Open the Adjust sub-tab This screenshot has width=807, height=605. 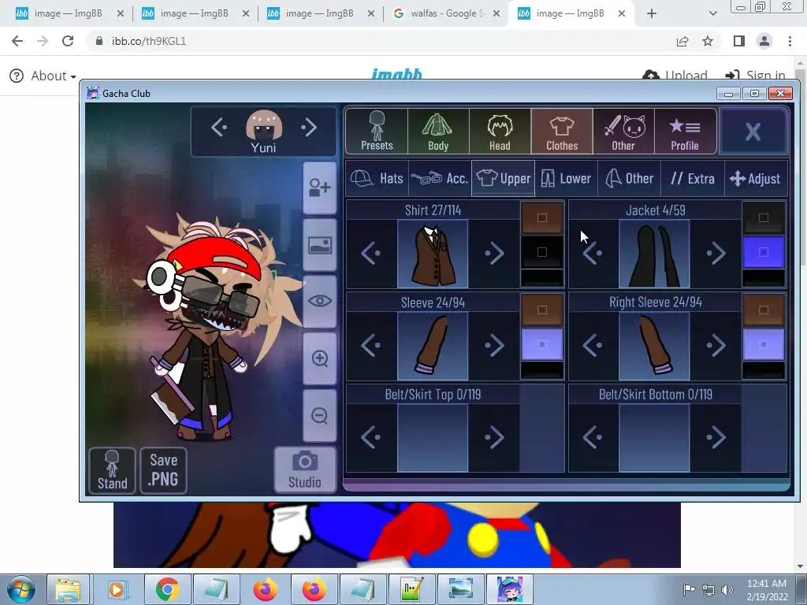756,179
